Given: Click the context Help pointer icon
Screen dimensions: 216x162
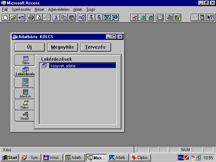Looking at the screenshot, I should click(210, 18).
